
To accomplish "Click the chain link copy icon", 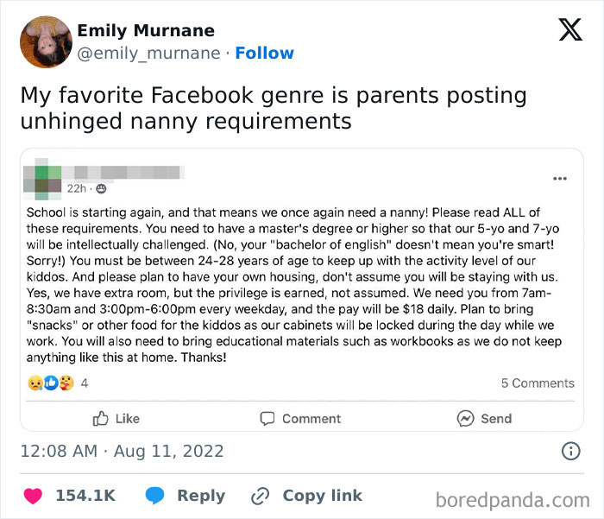I will coord(260,496).
